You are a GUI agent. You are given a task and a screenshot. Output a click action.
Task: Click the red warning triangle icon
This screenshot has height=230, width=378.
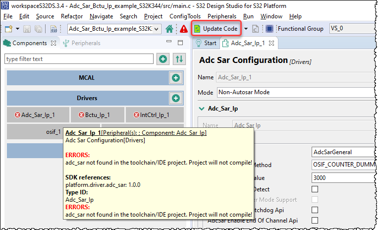click(x=184, y=29)
